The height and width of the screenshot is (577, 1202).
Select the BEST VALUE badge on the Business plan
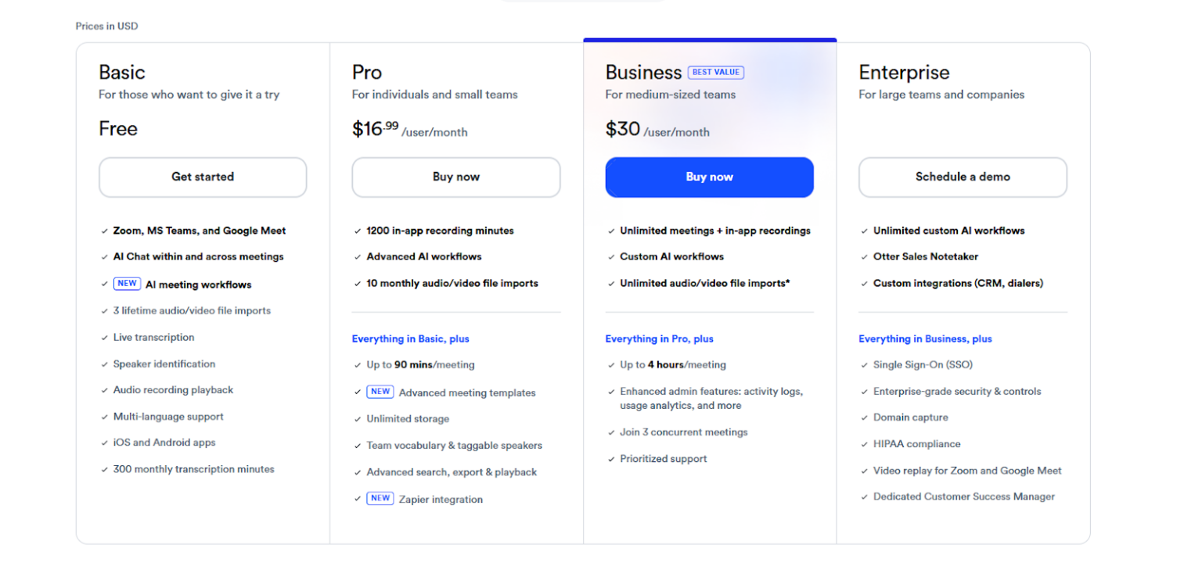[716, 72]
